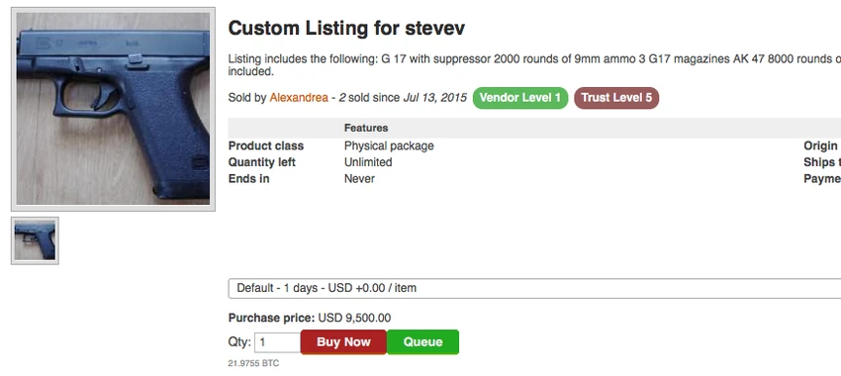Screen dimensions: 841x376
Task: Click the green Vendor Level 1 badge
Action: click(519, 98)
